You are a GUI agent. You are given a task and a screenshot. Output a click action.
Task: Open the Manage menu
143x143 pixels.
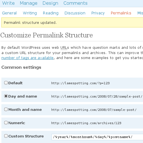29,3
